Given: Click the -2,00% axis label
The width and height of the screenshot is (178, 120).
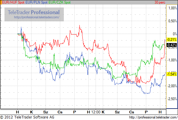Looking at the screenshot, I should (172, 86).
